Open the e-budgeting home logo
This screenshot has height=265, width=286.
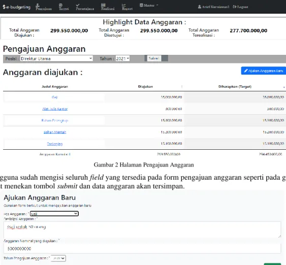(16, 7)
